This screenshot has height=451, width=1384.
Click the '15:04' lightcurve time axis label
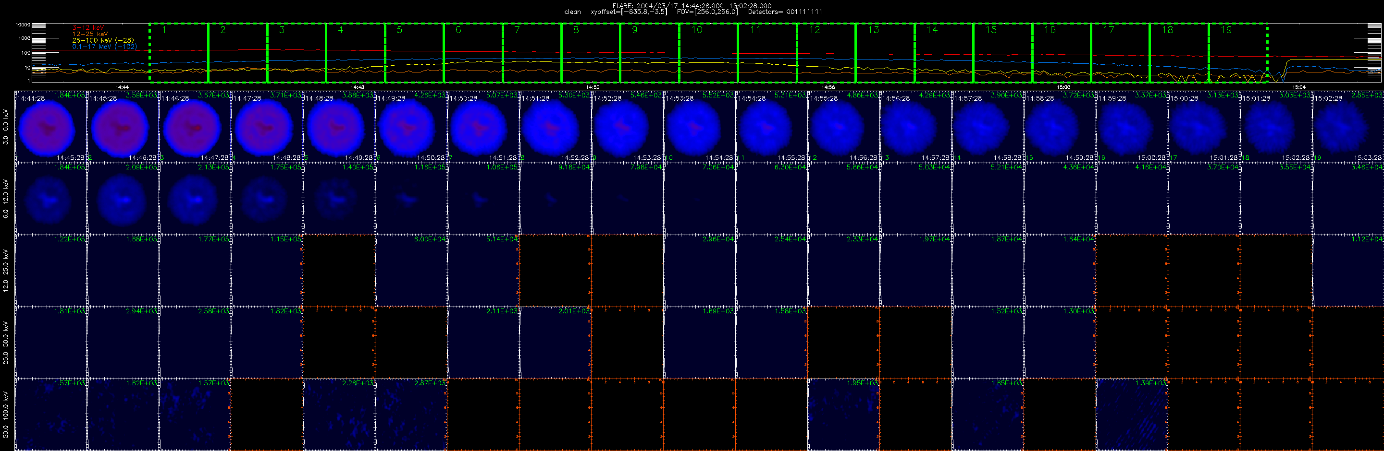coord(1298,87)
